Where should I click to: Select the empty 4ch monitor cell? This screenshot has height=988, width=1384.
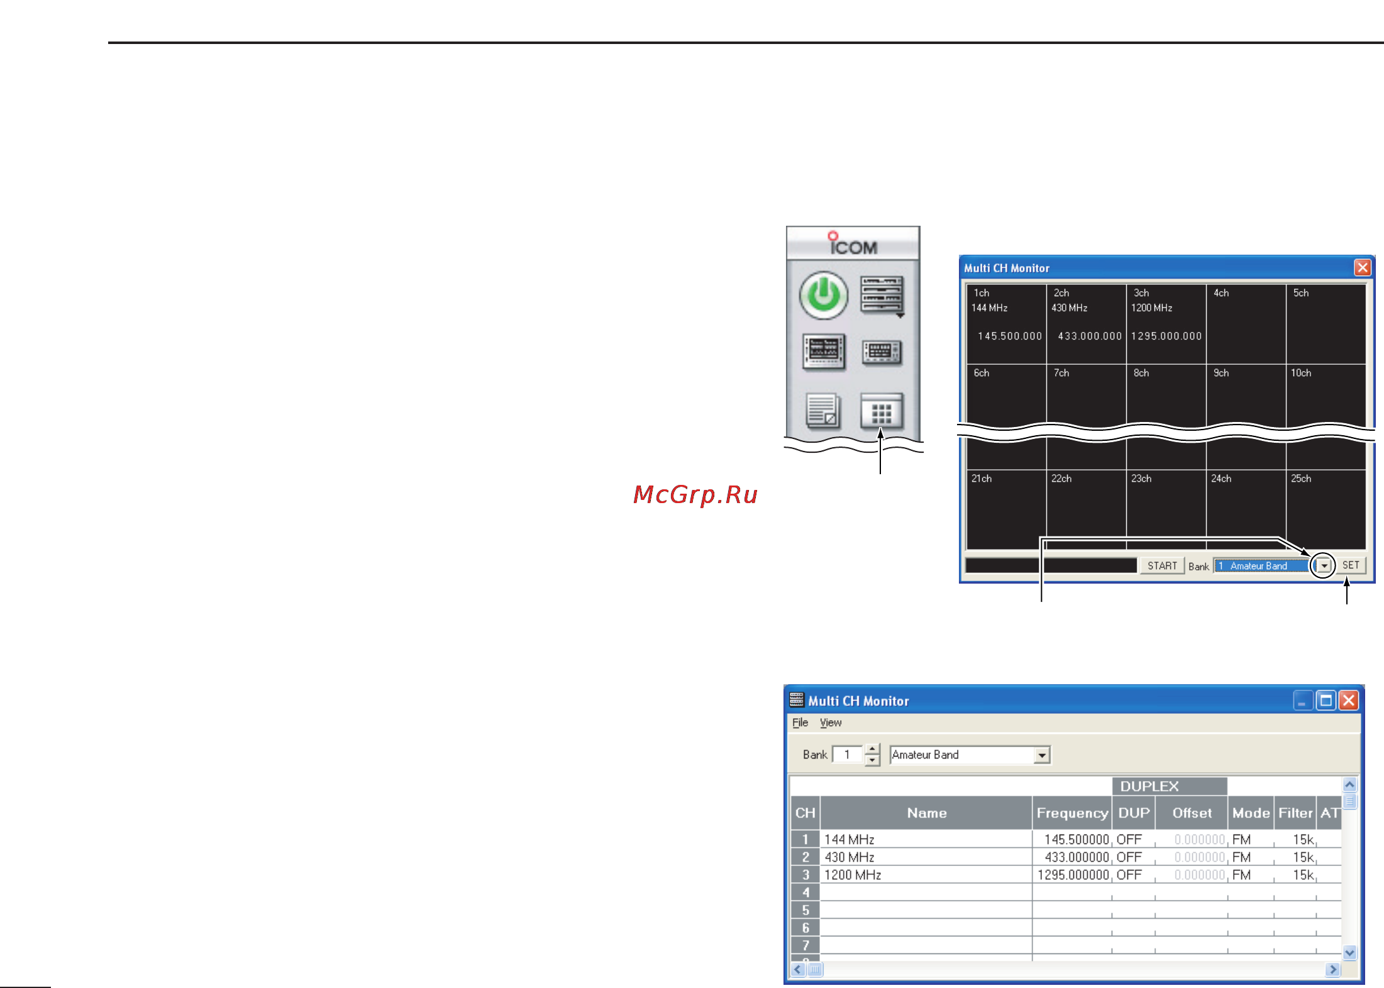(x=1246, y=324)
